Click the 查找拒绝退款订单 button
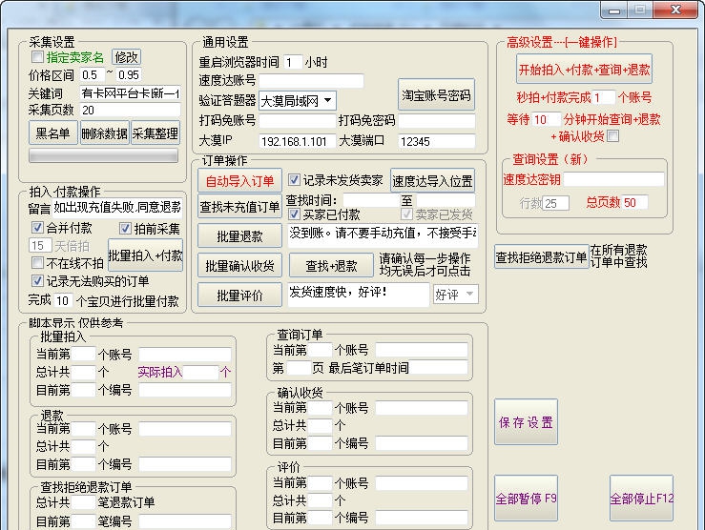 541,257
